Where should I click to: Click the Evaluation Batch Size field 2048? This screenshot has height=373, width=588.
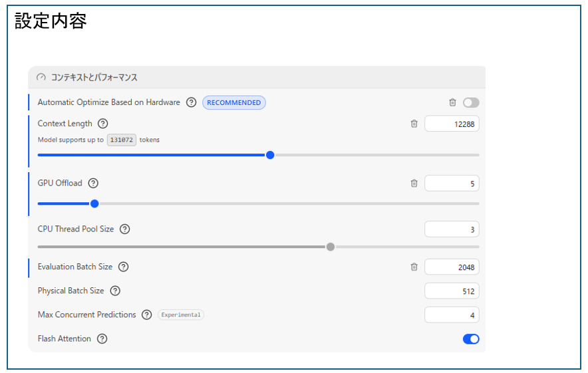coord(452,267)
